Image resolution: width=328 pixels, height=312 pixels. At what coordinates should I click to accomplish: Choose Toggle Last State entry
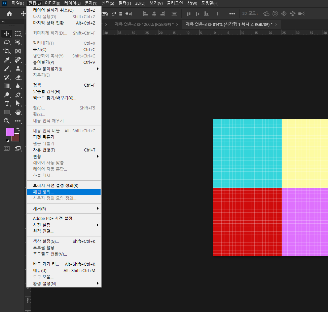coord(64,23)
